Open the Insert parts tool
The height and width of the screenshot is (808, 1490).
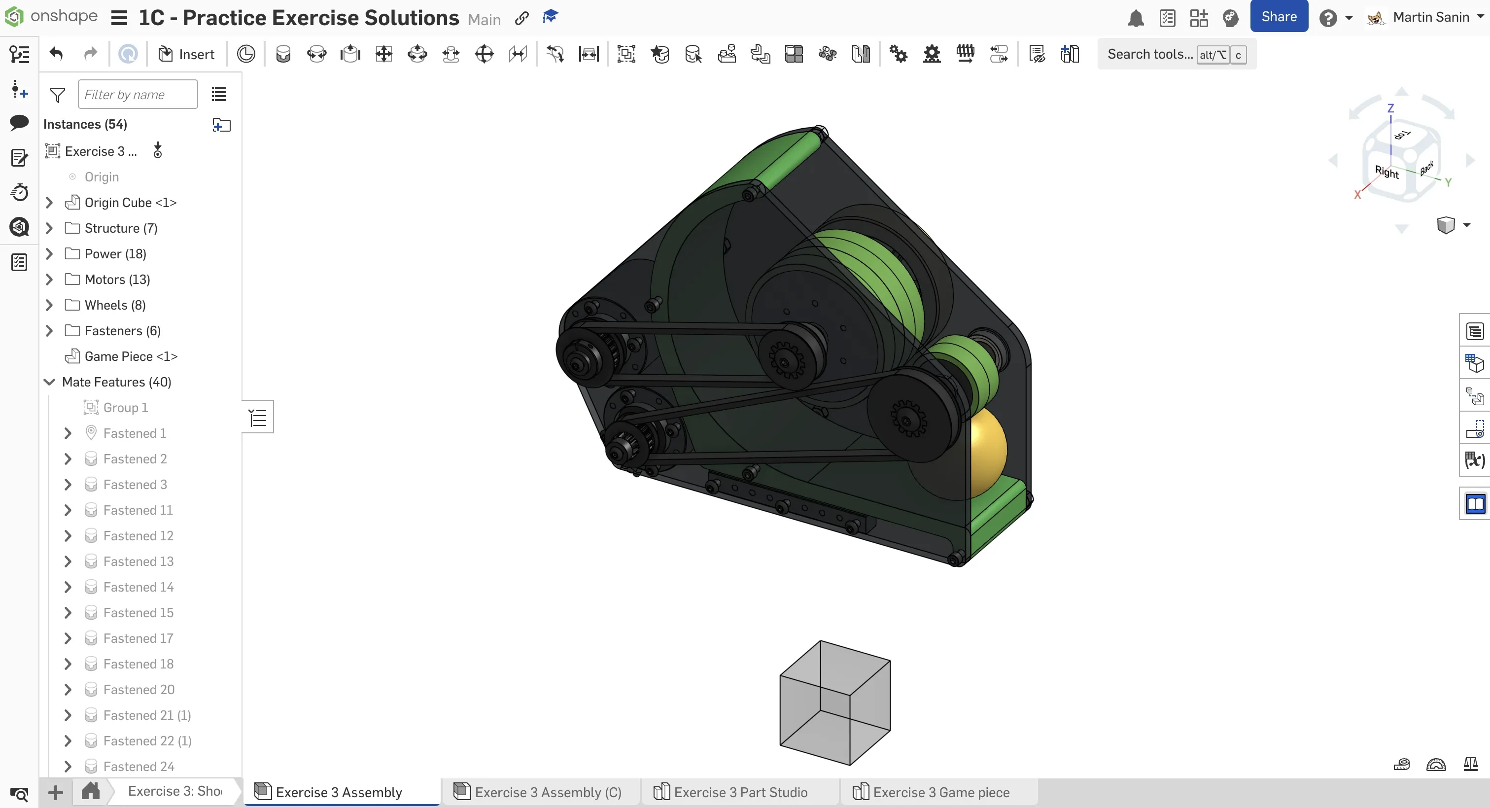[x=186, y=54]
